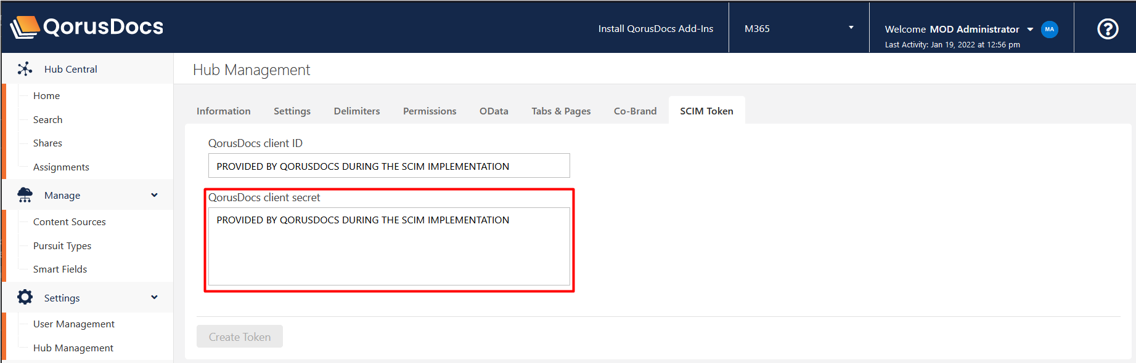Open the Permissions tab
Screen dimensions: 1136x363
pos(430,111)
